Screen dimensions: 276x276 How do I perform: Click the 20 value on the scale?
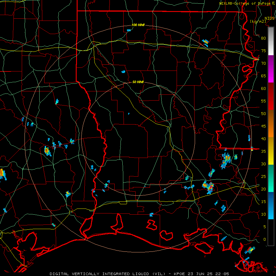coord(263,189)
